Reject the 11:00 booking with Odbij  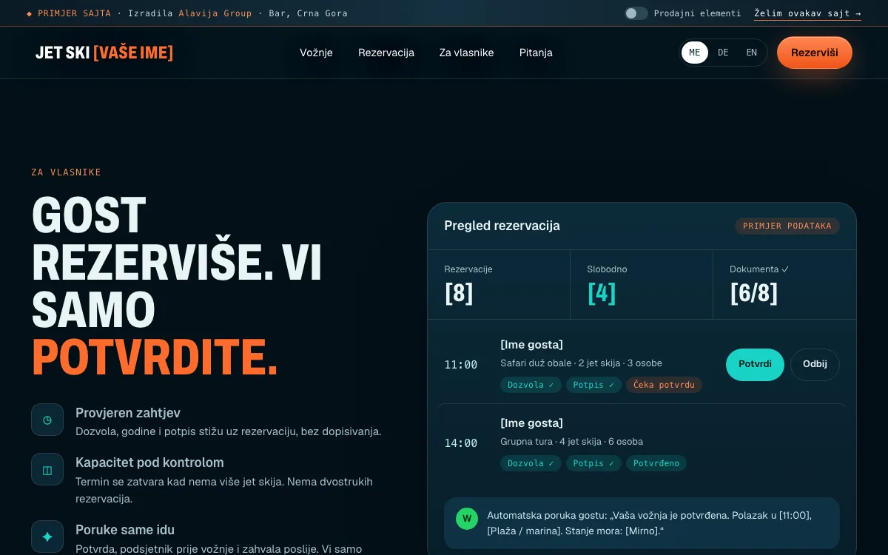pyautogui.click(x=815, y=365)
